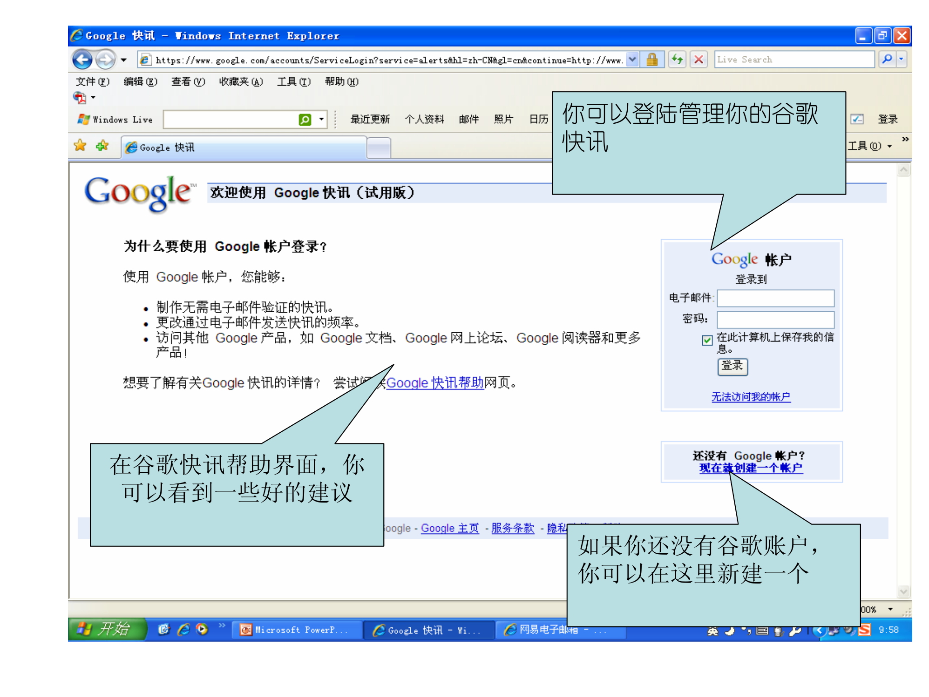The width and height of the screenshot is (929, 697).
Task: Click the IME wrench settings icon
Action: (795, 631)
